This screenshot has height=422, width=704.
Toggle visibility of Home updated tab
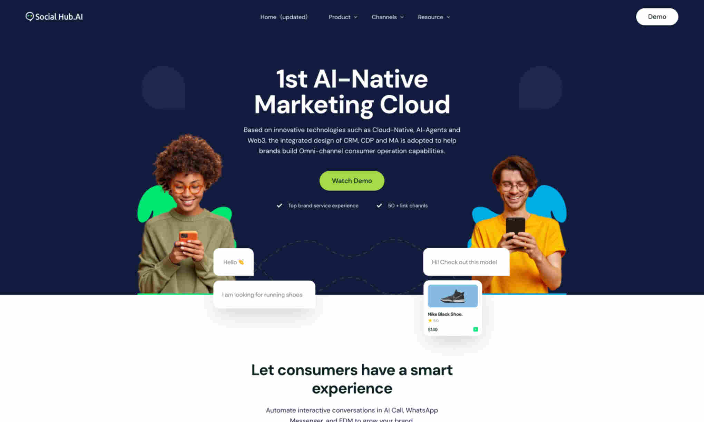(284, 17)
